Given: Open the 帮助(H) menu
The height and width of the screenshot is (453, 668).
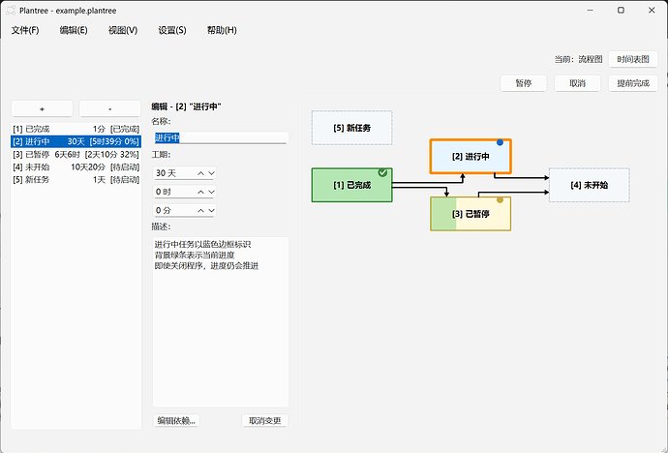Looking at the screenshot, I should coord(222,30).
